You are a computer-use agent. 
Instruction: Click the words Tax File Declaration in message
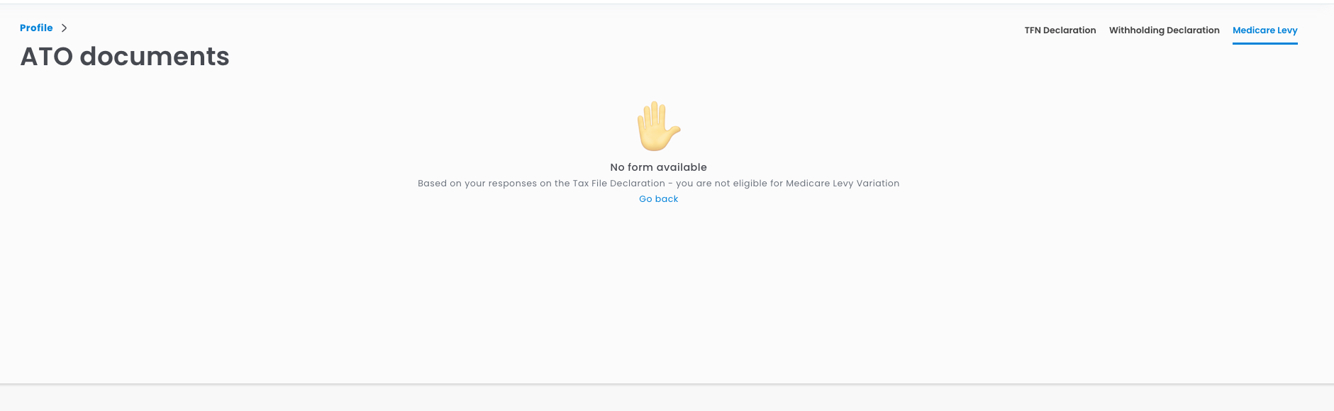(x=618, y=184)
